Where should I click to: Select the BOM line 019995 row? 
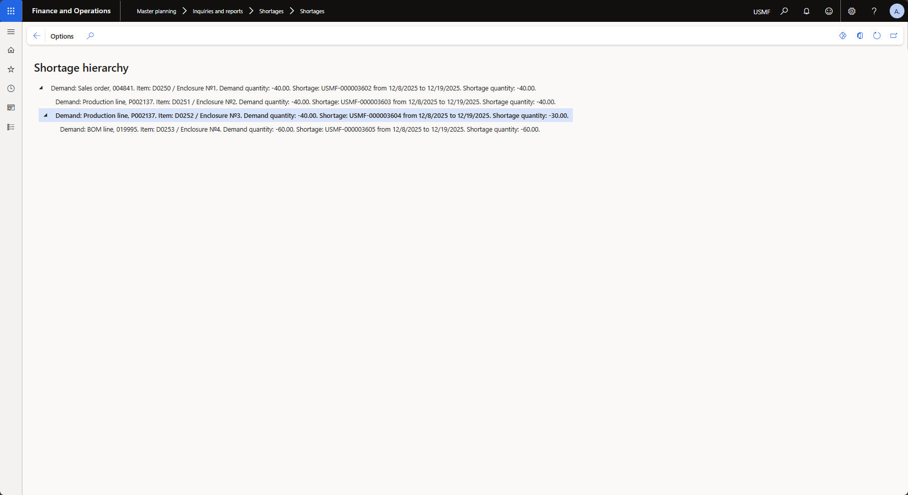[300, 130]
